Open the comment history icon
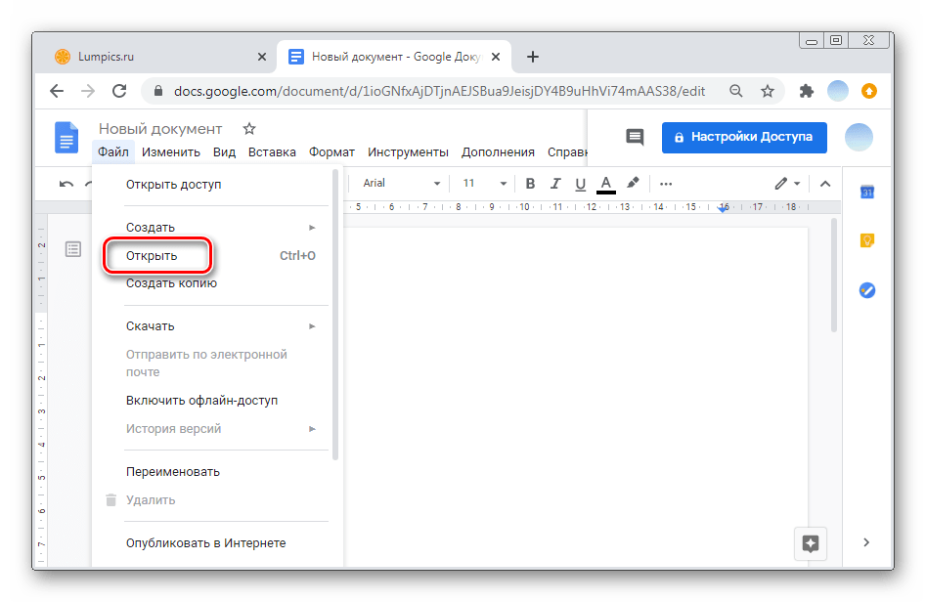The width and height of the screenshot is (926, 602). point(635,138)
